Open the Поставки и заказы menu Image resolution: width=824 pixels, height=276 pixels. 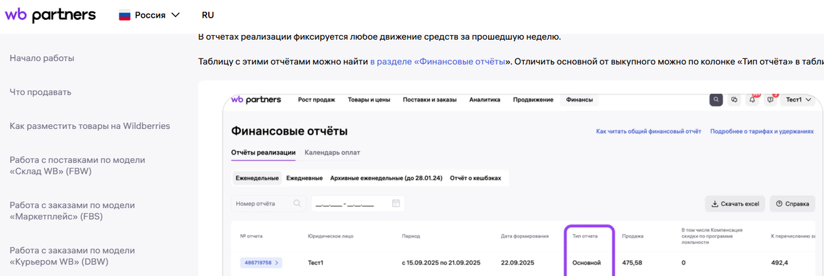(430, 100)
